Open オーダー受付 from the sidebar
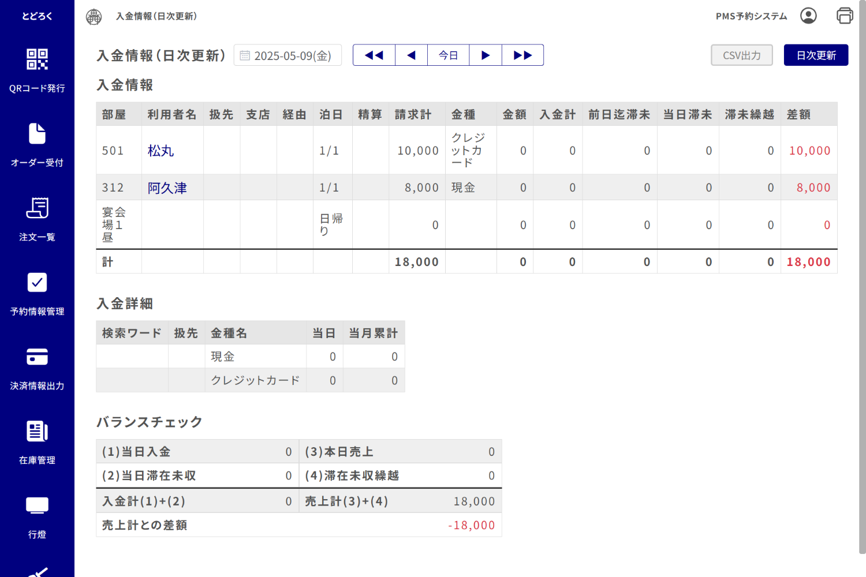The width and height of the screenshot is (866, 577). (37, 134)
